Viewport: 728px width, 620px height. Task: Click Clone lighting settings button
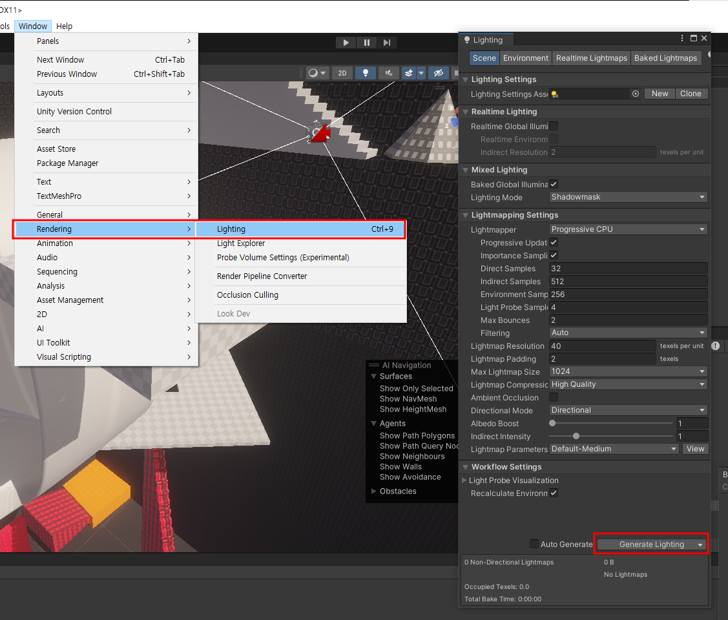(x=691, y=94)
